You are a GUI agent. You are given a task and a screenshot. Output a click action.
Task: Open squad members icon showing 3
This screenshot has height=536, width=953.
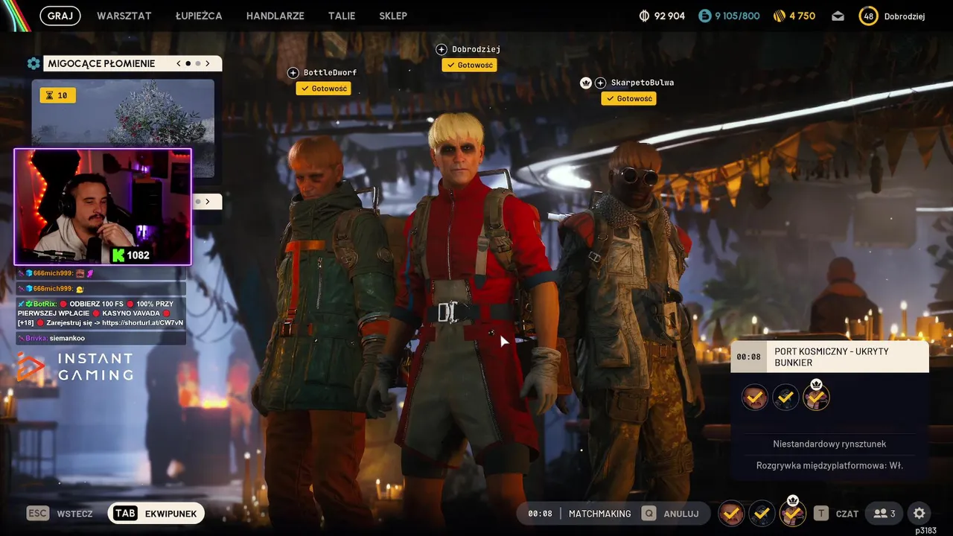tap(885, 514)
